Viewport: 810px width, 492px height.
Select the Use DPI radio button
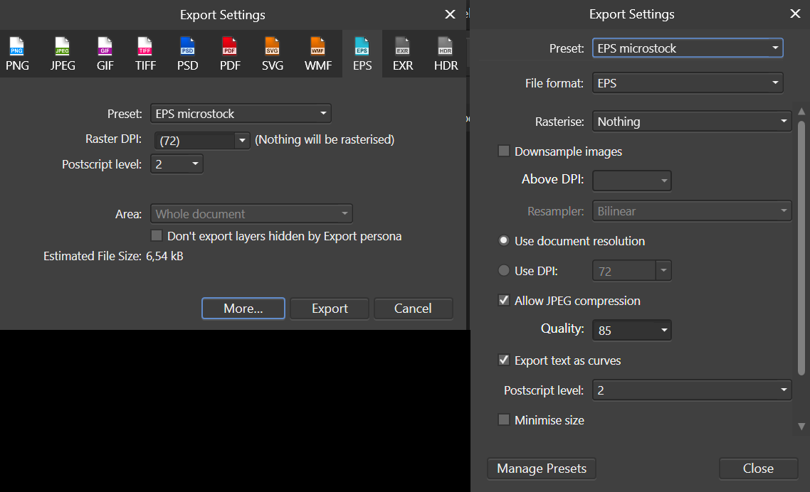503,269
